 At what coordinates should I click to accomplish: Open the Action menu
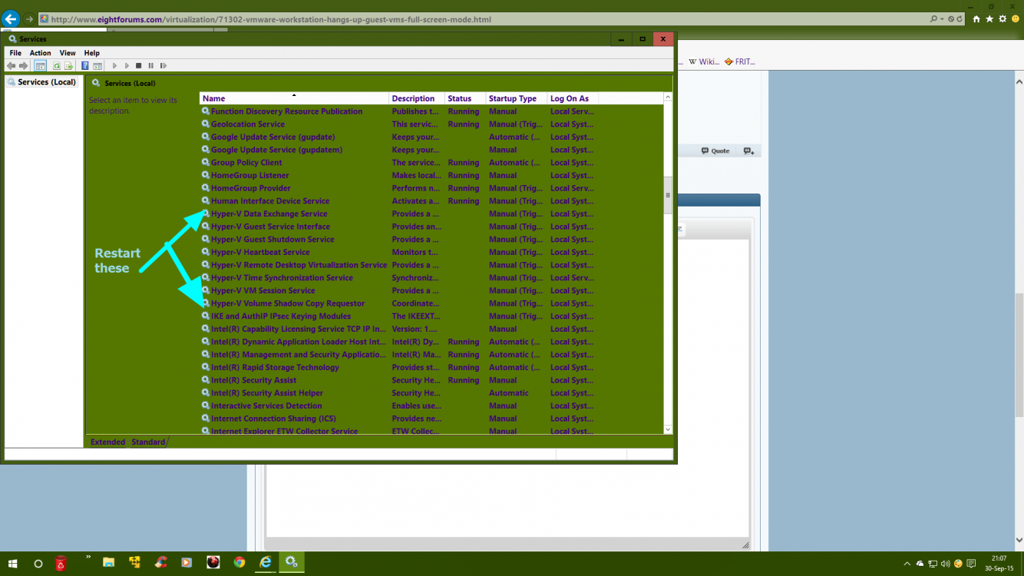click(40, 53)
